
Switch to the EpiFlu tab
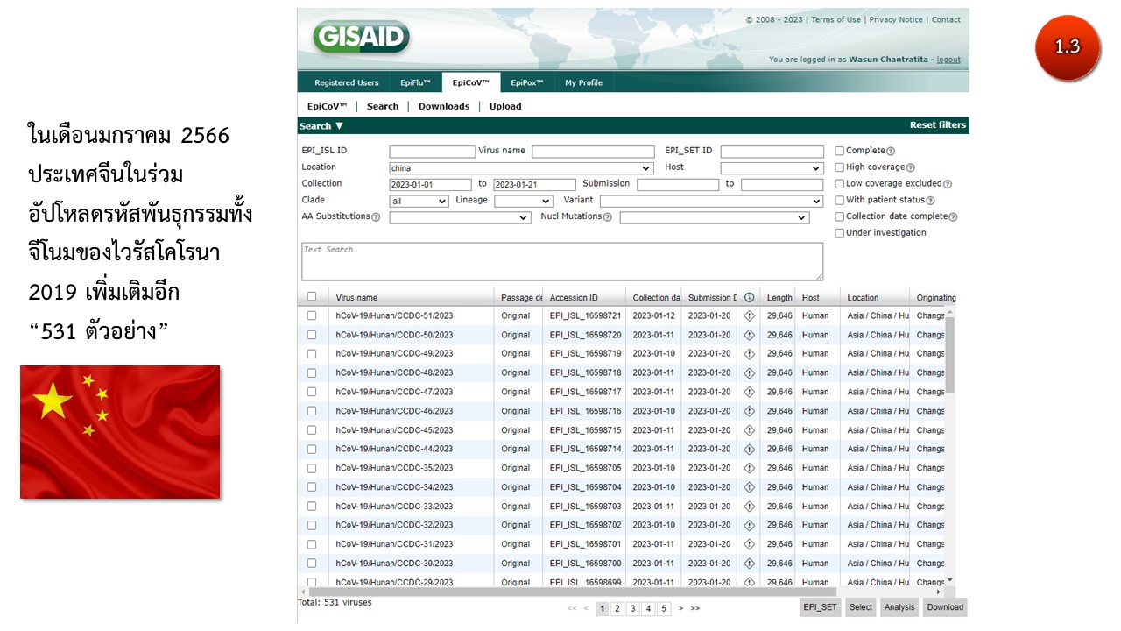(415, 82)
